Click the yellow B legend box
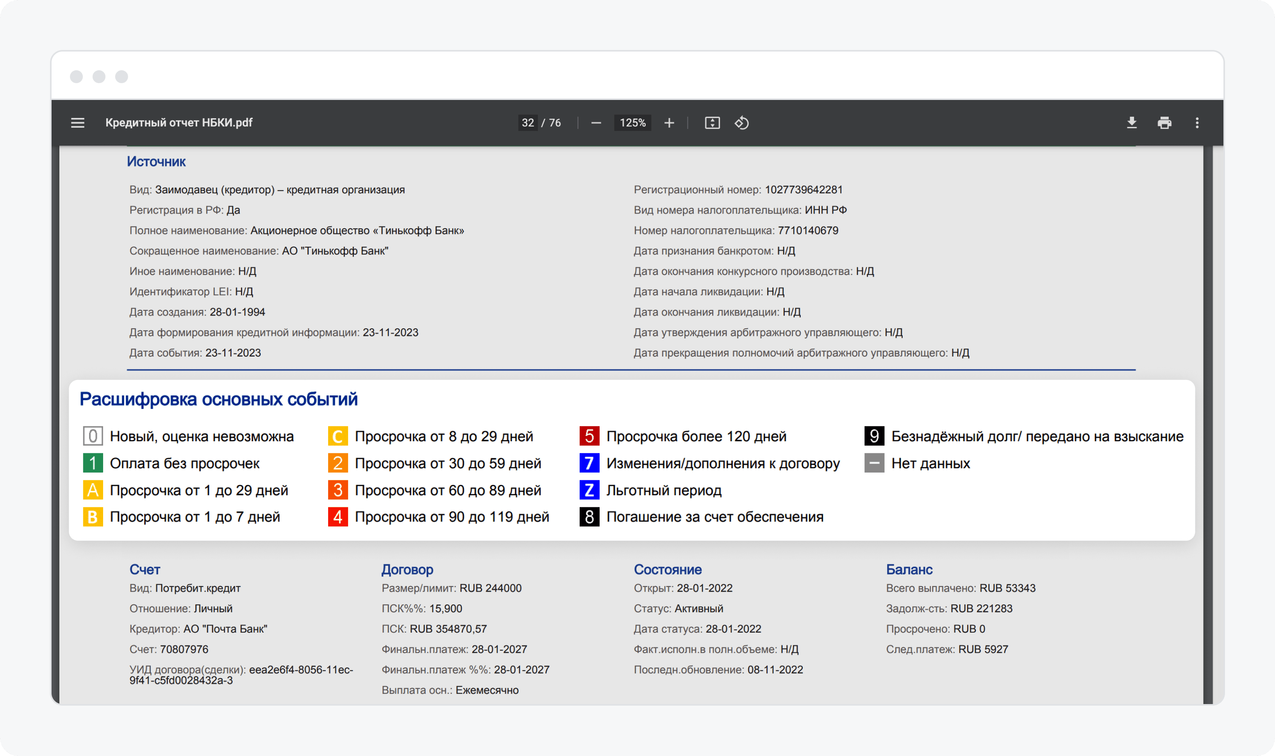The height and width of the screenshot is (756, 1275). 93,517
